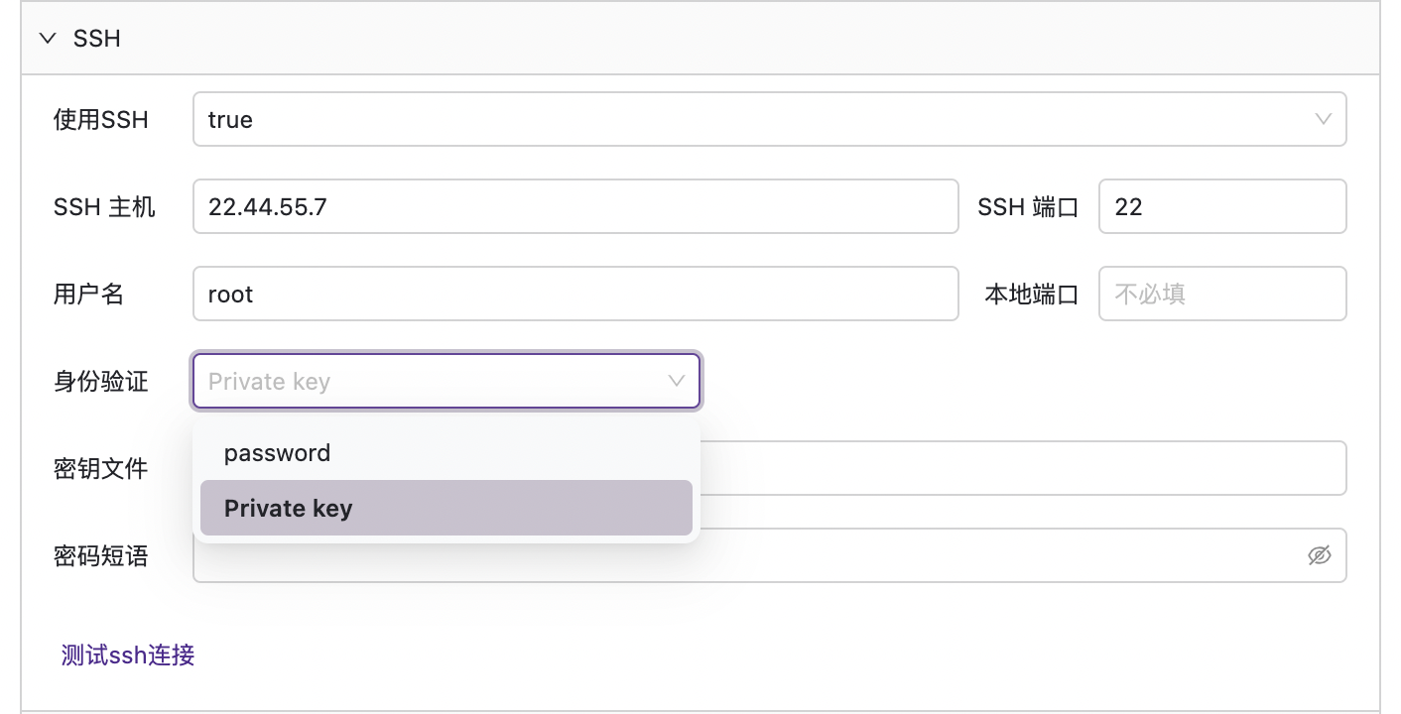Focus the SSH 主机 field with 22.44.55.7
This screenshot has width=1401, height=714.
[575, 206]
